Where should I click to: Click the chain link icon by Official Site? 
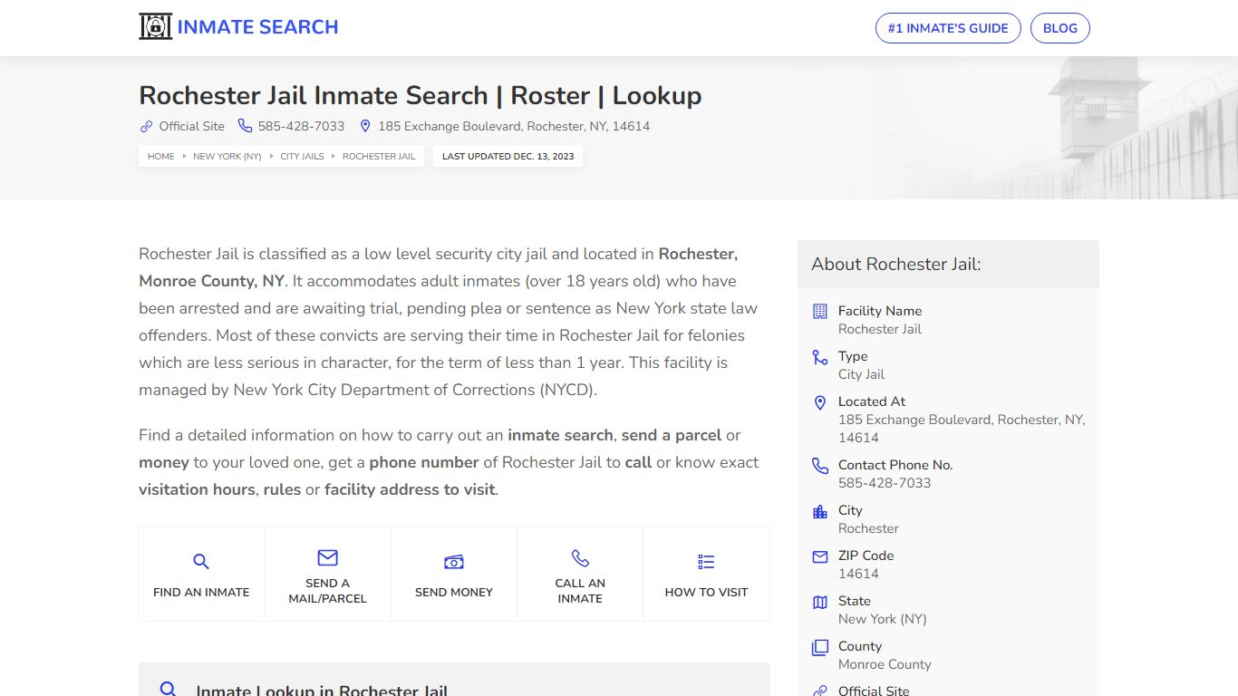click(x=146, y=126)
